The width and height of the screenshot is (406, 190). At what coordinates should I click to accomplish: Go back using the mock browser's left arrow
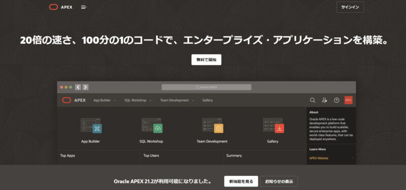(x=78, y=87)
